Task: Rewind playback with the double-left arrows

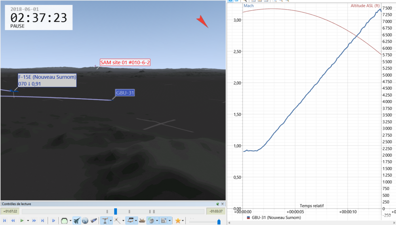Action: [x=13, y=221]
